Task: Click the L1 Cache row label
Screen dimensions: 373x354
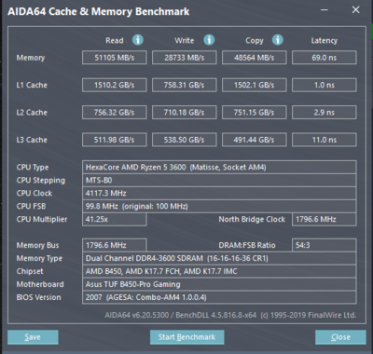Action: click(32, 85)
